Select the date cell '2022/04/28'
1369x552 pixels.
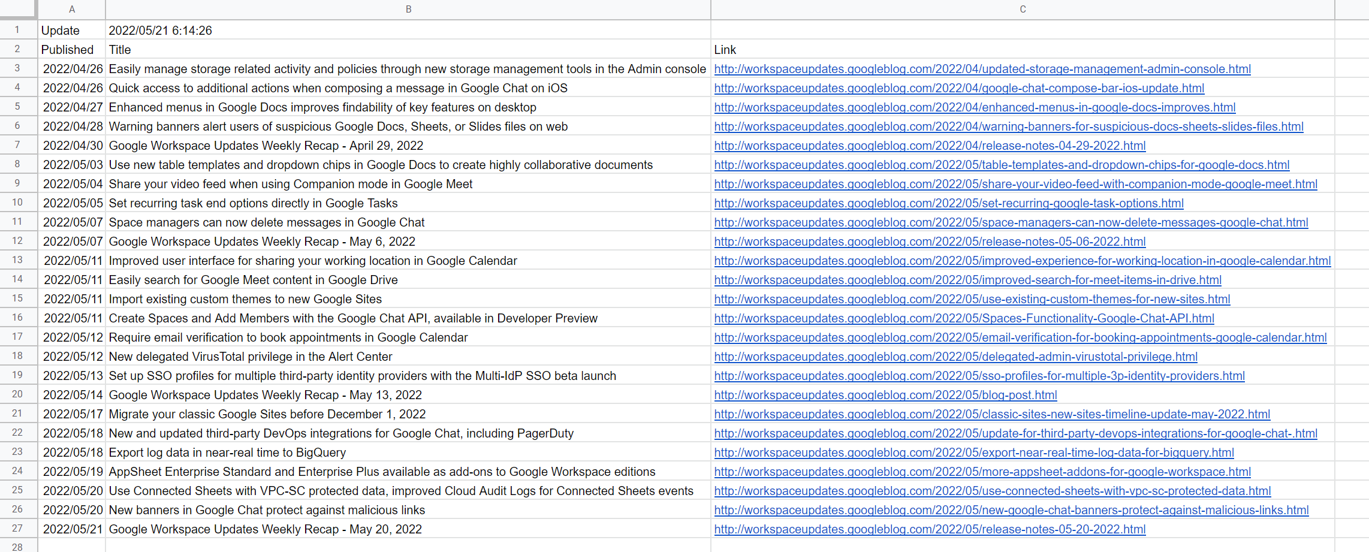(x=72, y=126)
